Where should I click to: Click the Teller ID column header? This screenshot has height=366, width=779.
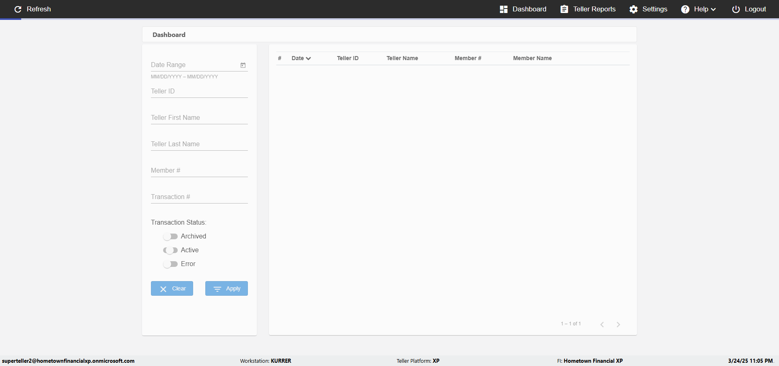pos(348,58)
